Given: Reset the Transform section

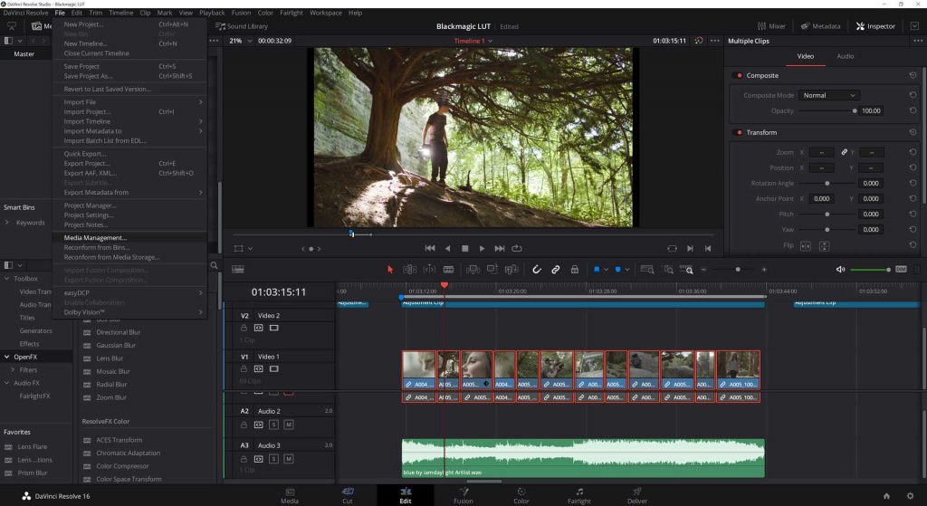Looking at the screenshot, I should 913,132.
